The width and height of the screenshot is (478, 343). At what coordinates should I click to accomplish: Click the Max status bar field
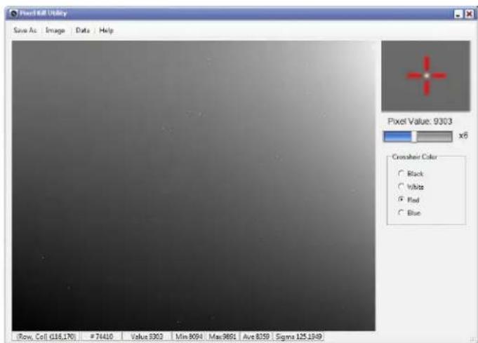point(223,337)
